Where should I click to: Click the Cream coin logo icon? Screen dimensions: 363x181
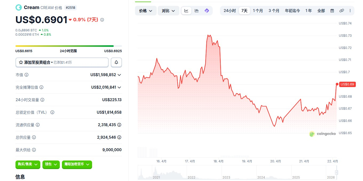pyautogui.click(x=18, y=7)
